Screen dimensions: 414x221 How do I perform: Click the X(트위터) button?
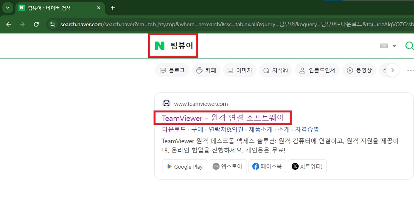click(x=307, y=166)
